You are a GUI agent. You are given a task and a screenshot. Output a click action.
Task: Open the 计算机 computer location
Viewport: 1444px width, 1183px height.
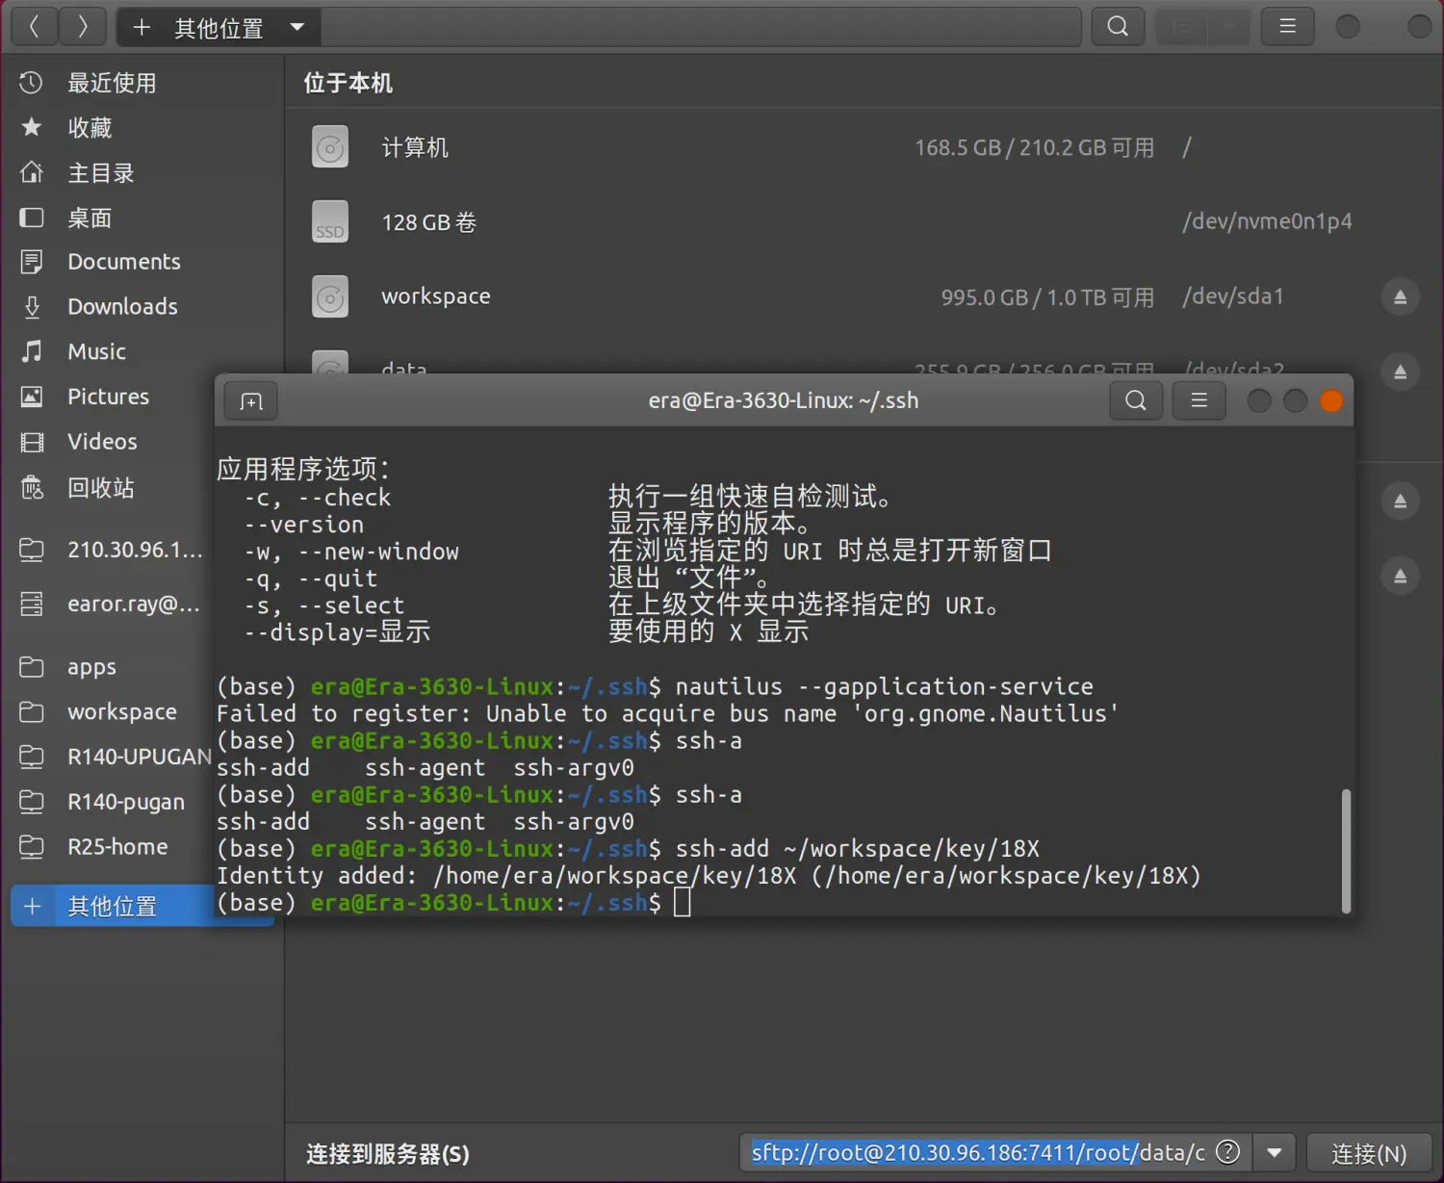415,148
